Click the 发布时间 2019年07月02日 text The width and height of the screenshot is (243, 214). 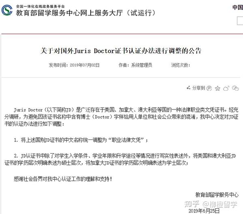click(x=74, y=65)
